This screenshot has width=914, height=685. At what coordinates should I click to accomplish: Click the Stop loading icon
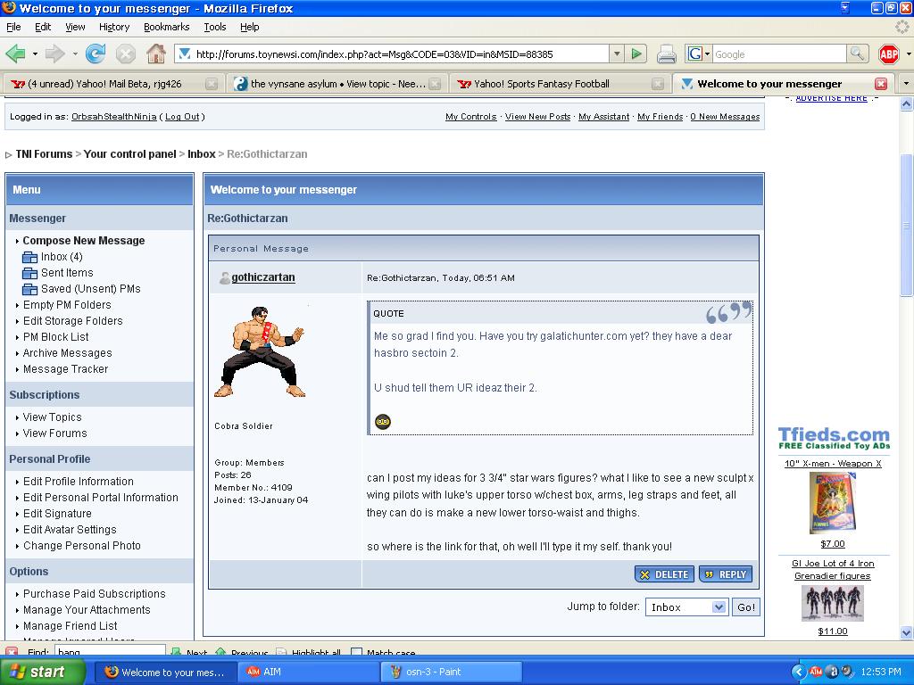click(x=125, y=54)
